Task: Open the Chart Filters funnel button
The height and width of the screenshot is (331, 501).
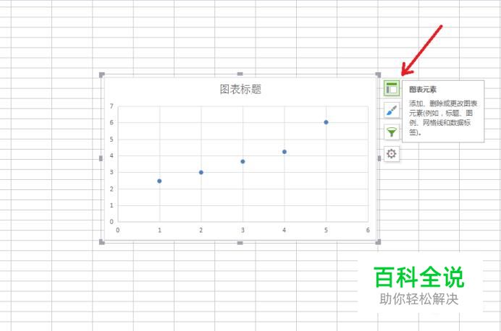Action: coord(392,132)
